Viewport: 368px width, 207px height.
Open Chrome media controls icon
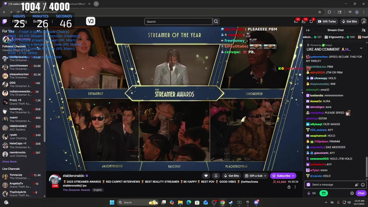(x=350, y=12)
